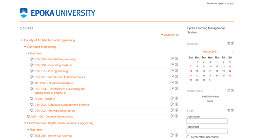Click self-enrolment icon for ECE 208 Numerical Analysis

[172, 135]
